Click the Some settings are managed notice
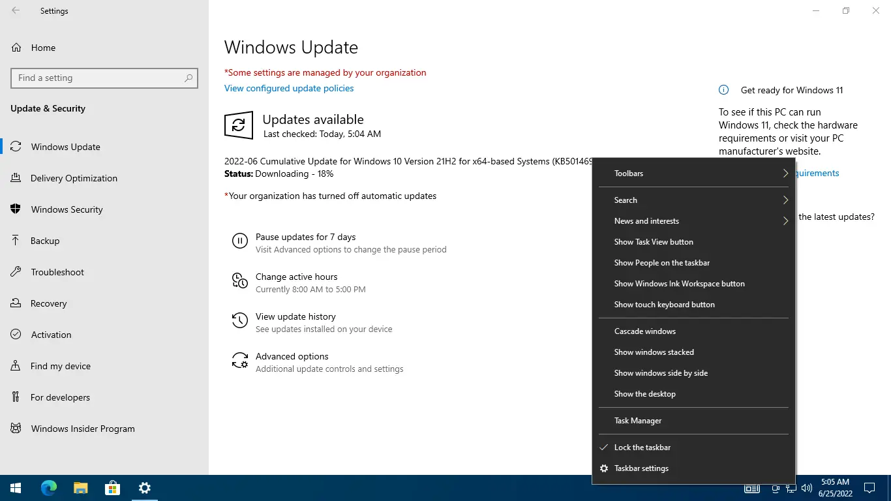 [325, 73]
